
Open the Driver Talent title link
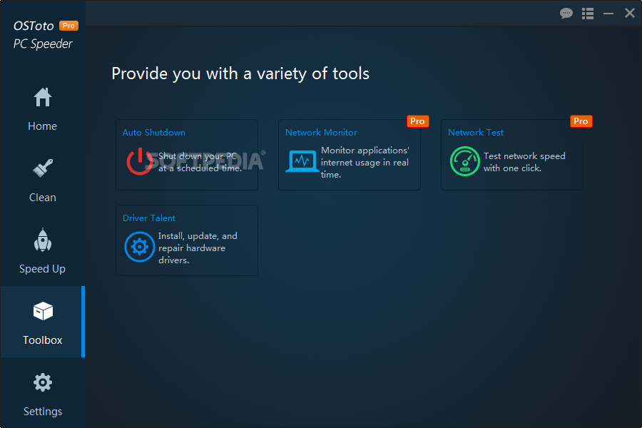pyautogui.click(x=149, y=218)
